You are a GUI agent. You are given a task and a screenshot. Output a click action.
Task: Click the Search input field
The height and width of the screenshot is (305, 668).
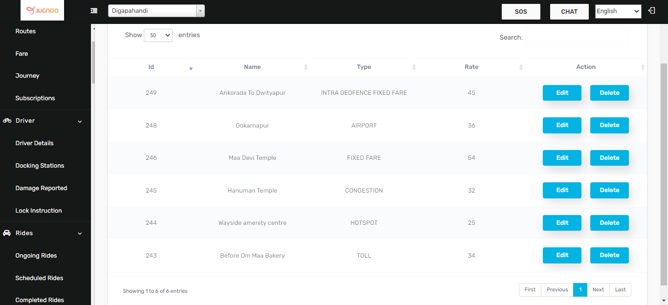[x=577, y=38]
